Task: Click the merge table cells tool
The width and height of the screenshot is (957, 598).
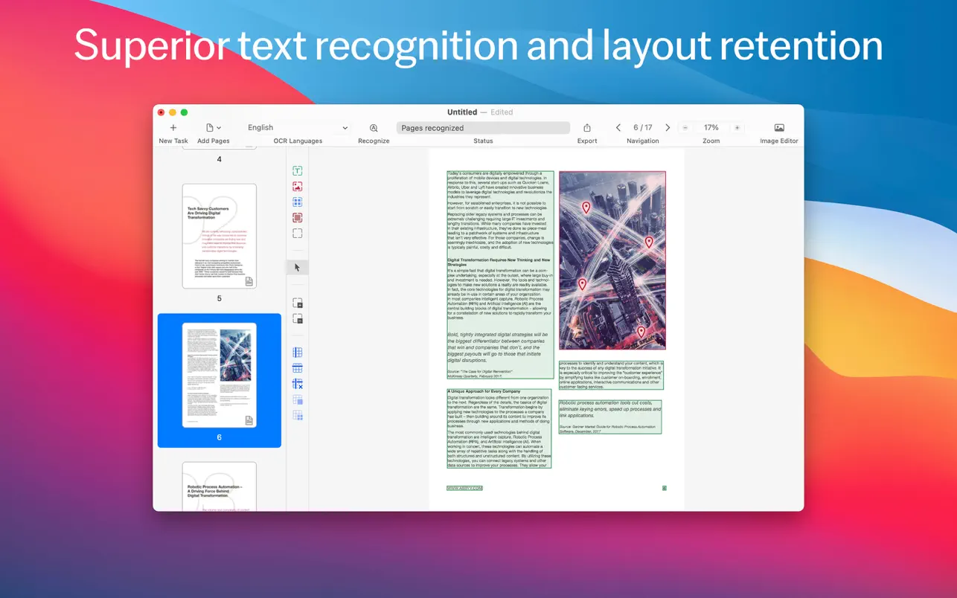Action: tap(297, 400)
